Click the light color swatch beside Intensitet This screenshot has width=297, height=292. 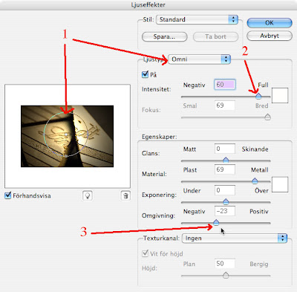[x=280, y=95]
